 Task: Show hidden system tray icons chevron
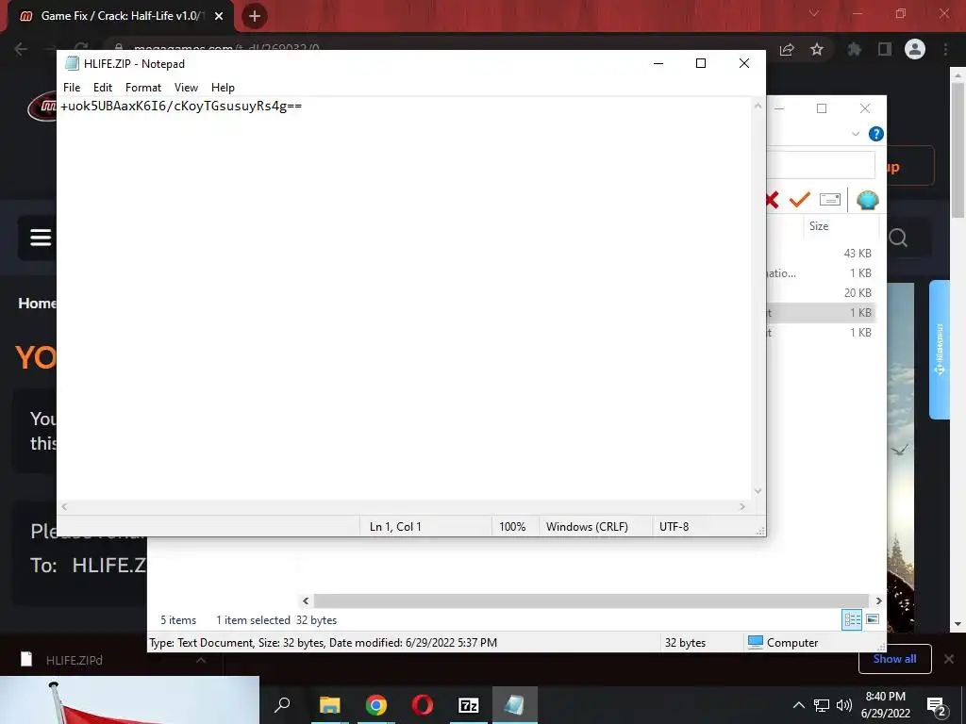[798, 705]
